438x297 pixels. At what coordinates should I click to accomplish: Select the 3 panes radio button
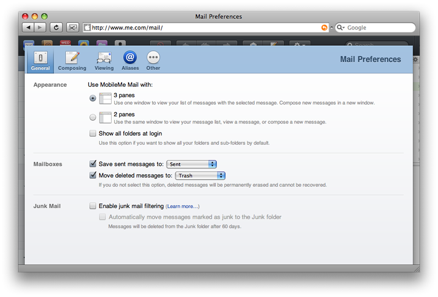[x=93, y=98]
